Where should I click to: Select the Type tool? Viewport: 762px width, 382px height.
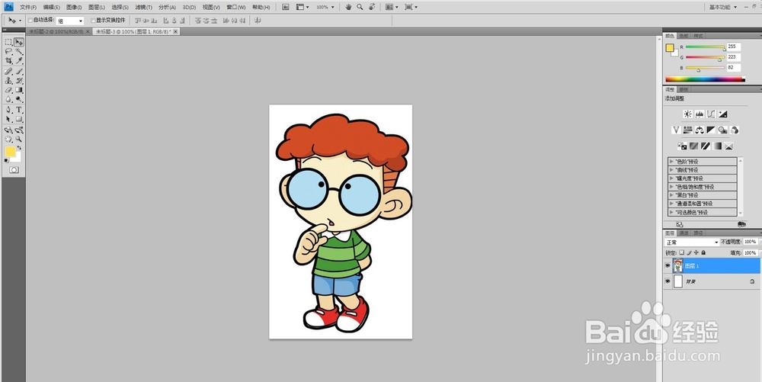[19, 110]
